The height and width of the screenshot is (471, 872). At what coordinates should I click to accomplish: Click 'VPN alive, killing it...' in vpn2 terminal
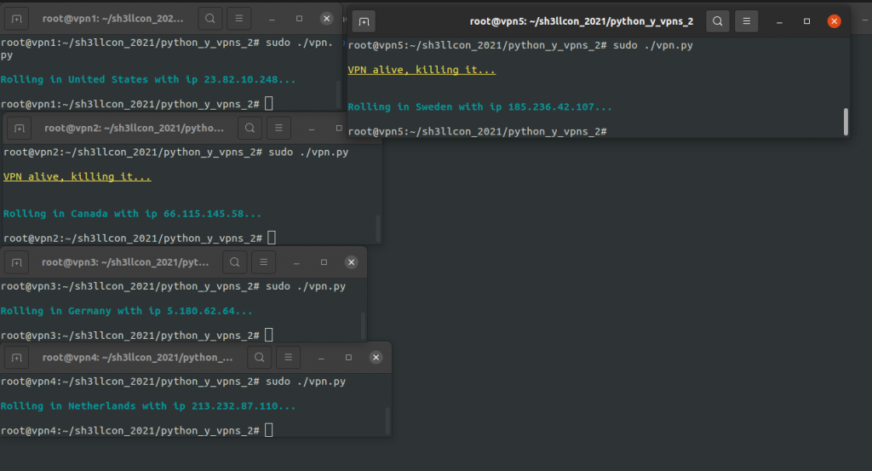click(77, 177)
